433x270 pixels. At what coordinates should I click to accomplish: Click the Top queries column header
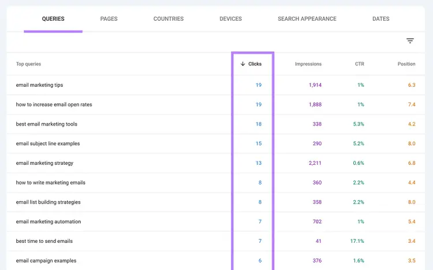point(28,64)
